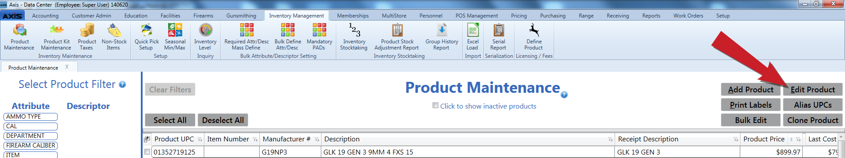Open Product Maintenance ribbon icon
This screenshot has width=845, height=158.
pyautogui.click(x=19, y=37)
